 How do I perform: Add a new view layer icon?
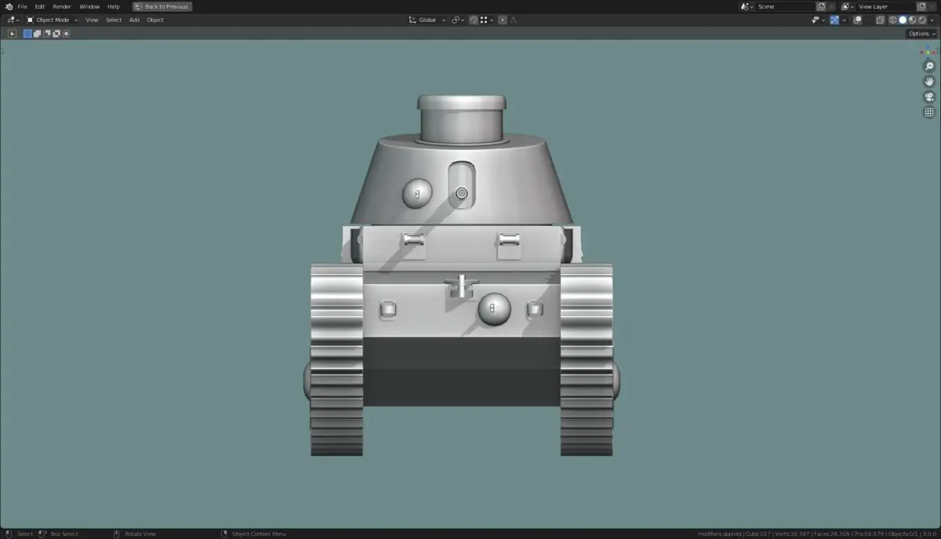922,6
